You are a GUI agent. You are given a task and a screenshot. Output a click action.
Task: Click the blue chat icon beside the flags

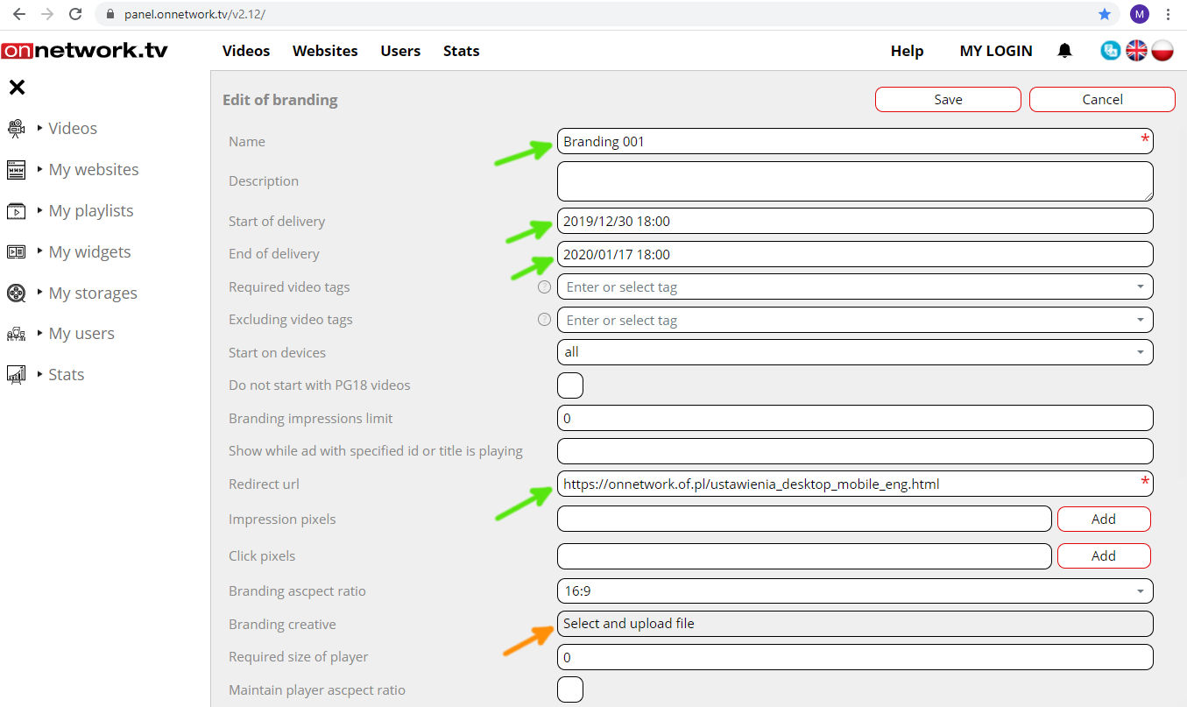(x=1111, y=51)
